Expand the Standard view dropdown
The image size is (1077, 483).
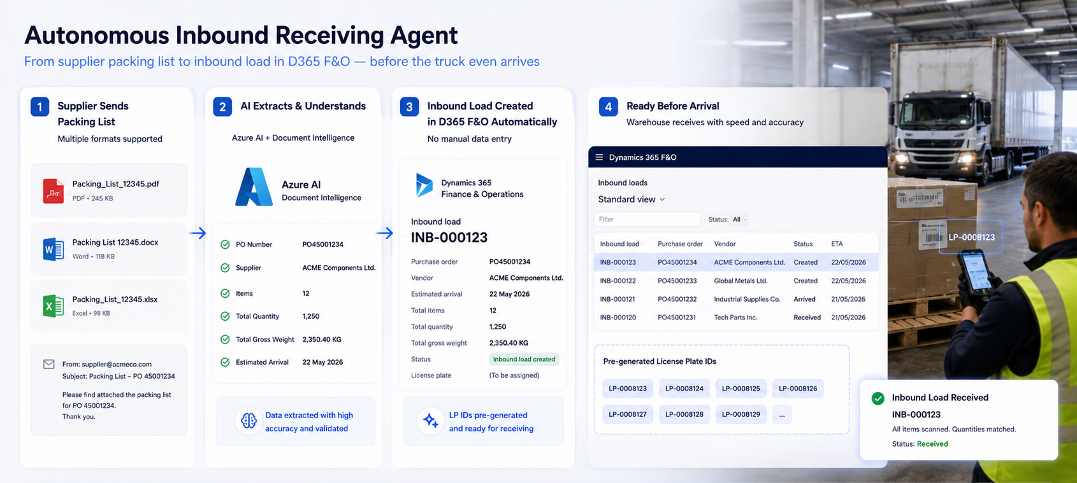[x=632, y=199]
